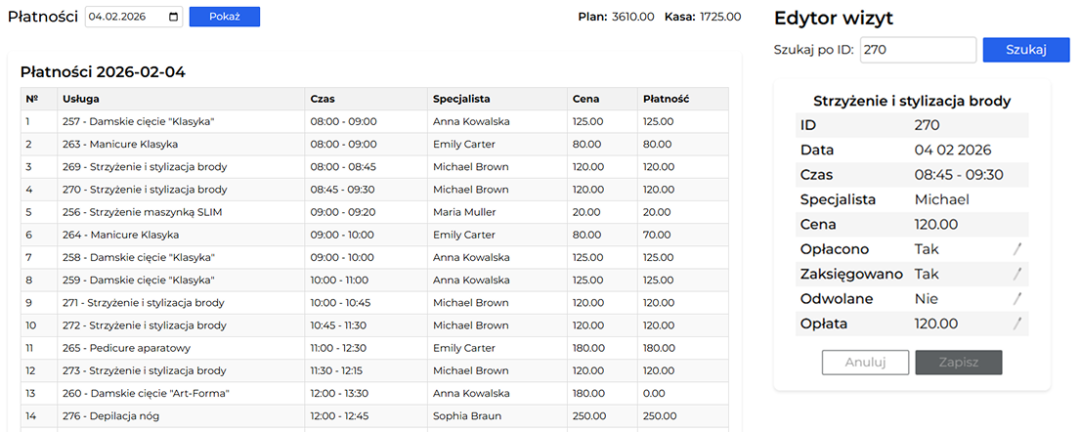The image size is (1080, 432).
Task: Click the Specjalista column header
Action: point(461,99)
